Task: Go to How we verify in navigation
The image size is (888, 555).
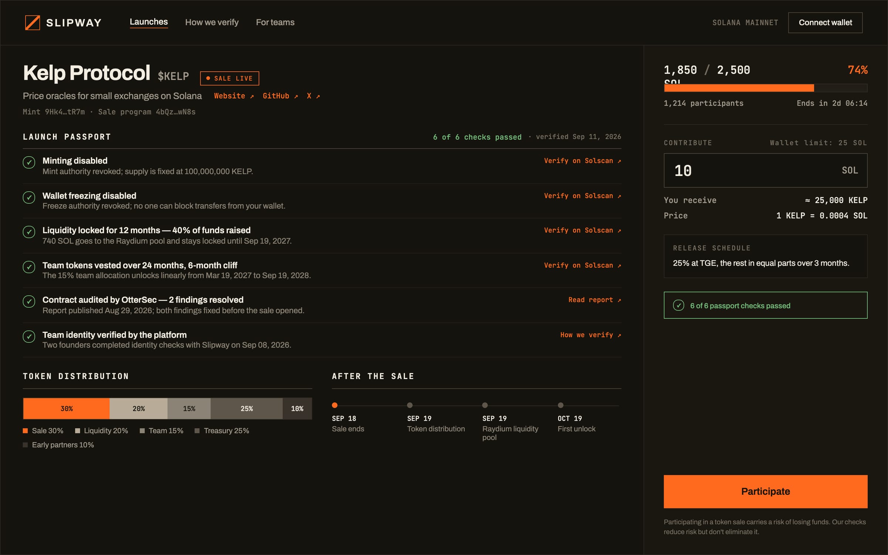Action: (x=212, y=23)
